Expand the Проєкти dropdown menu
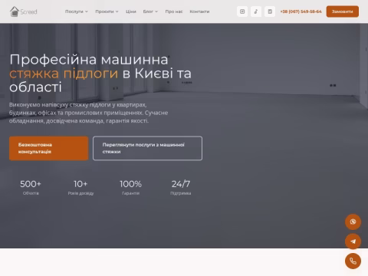Viewport: 368px width, 276px height. 107,11
